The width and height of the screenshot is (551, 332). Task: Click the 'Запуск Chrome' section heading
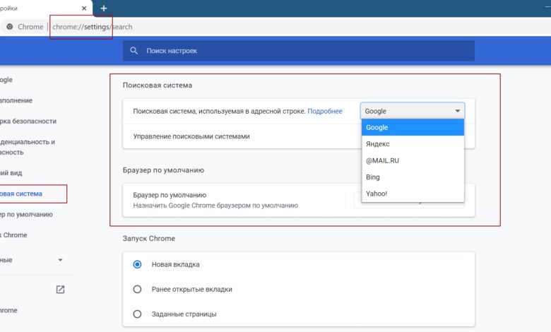149,238
